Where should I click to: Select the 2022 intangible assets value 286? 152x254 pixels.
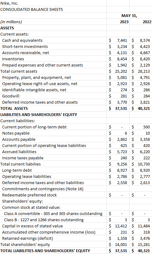[x=146, y=90]
